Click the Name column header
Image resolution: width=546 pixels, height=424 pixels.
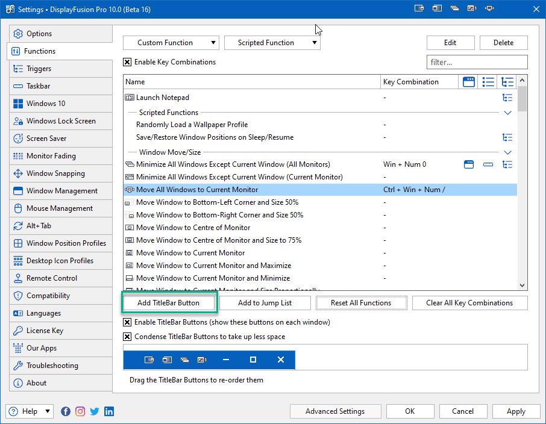[x=252, y=82]
